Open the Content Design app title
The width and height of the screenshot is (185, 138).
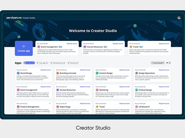coord(106,73)
